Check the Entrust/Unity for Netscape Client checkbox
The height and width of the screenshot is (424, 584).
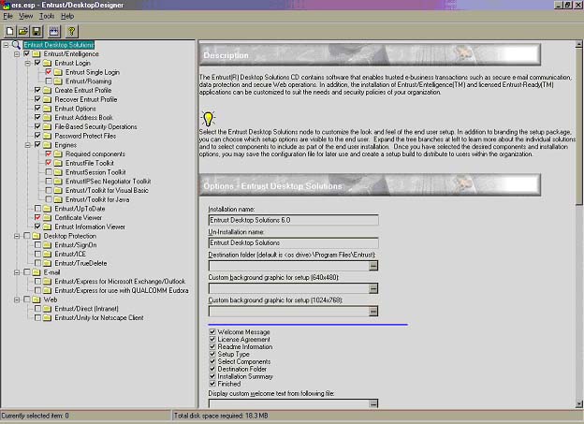point(37,317)
